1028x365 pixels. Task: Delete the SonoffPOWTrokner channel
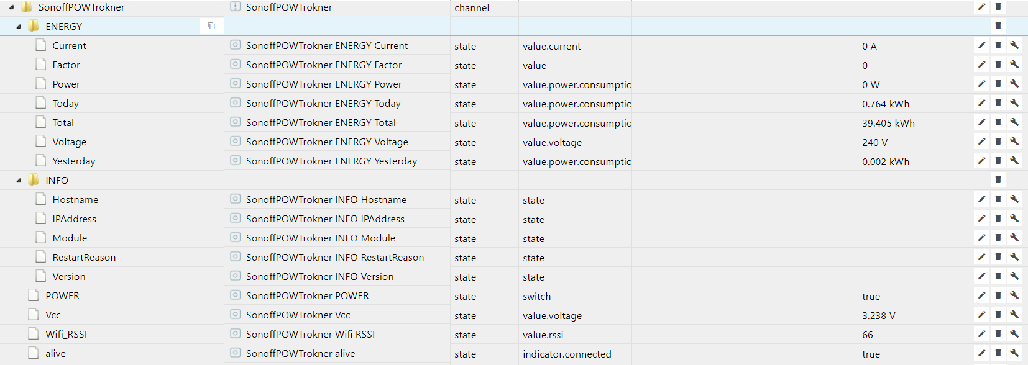pyautogui.click(x=998, y=7)
